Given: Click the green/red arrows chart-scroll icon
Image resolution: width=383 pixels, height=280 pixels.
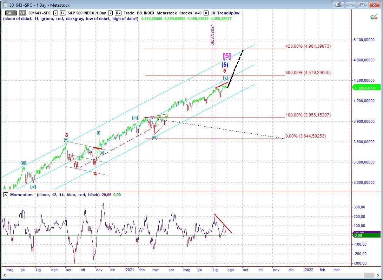Looking at the screenshot, I should (374, 17).
